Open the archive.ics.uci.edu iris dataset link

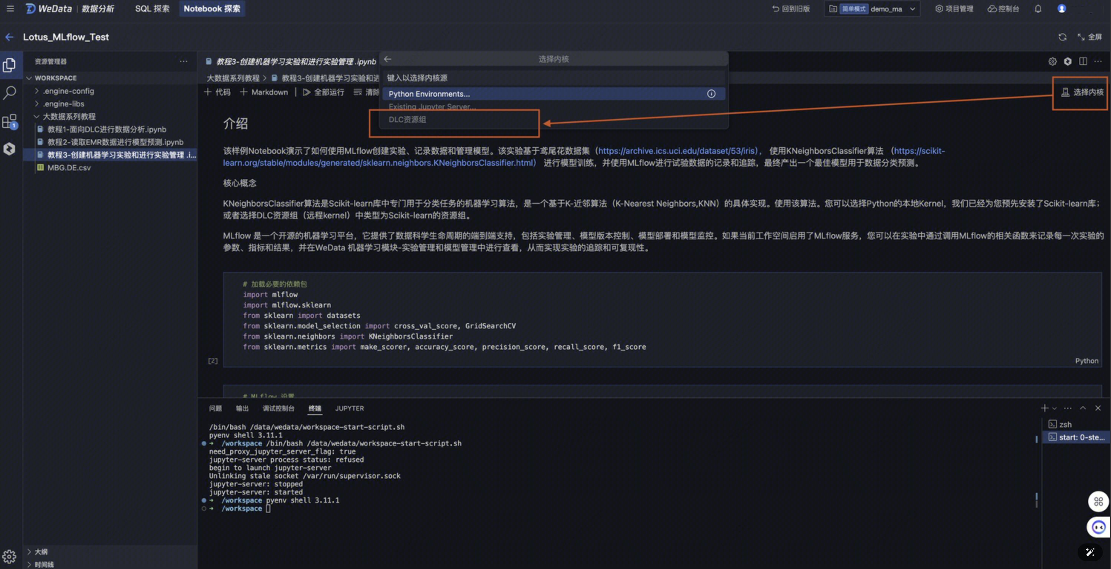pos(677,151)
